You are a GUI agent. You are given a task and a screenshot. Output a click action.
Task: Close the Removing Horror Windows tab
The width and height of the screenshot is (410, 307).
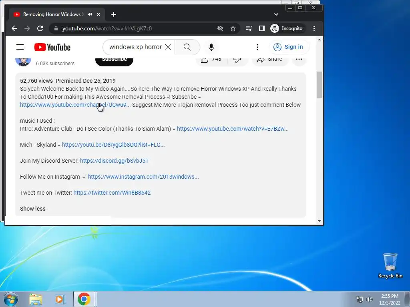pos(98,14)
